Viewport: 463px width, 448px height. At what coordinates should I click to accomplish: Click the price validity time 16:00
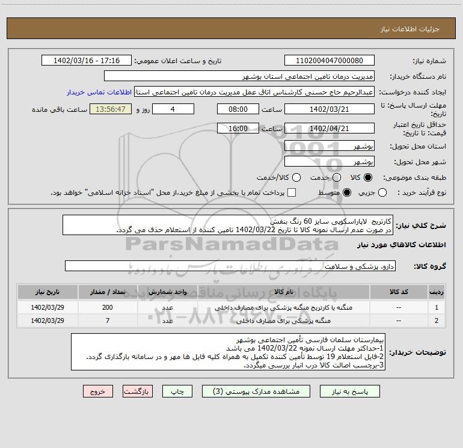[x=238, y=129]
